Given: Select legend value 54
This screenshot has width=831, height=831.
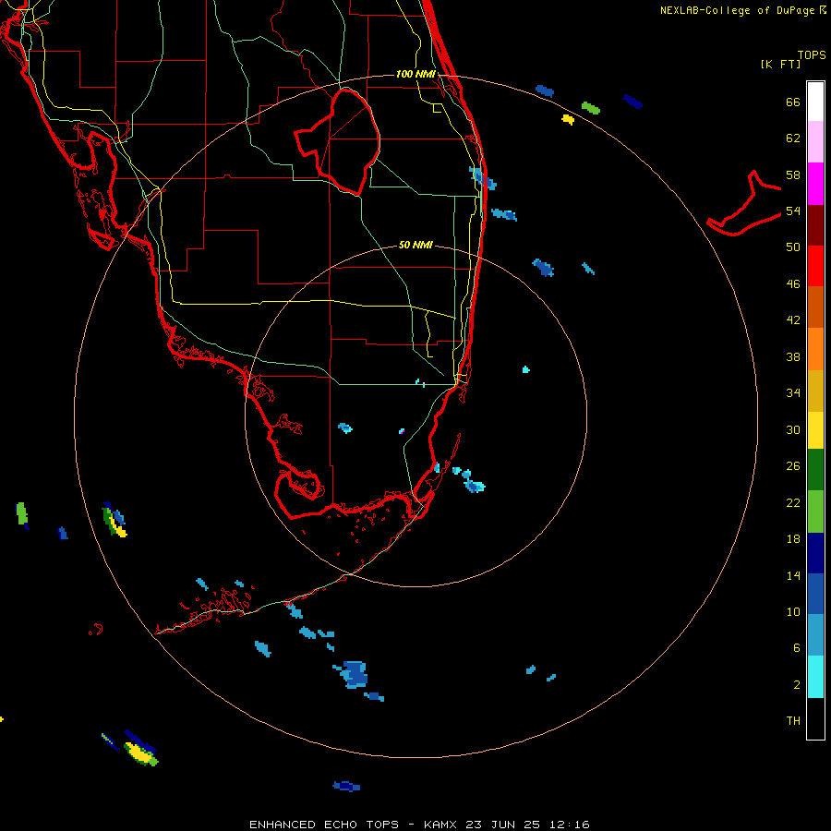Looking at the screenshot, I should coord(793,211).
